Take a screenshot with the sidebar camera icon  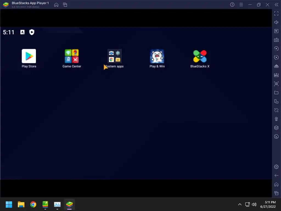coord(276,84)
